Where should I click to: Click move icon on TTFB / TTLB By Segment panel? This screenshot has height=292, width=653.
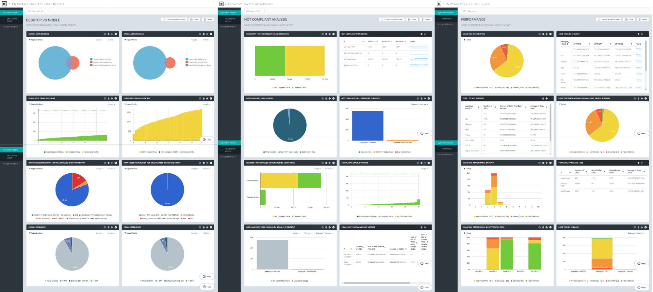547,98
